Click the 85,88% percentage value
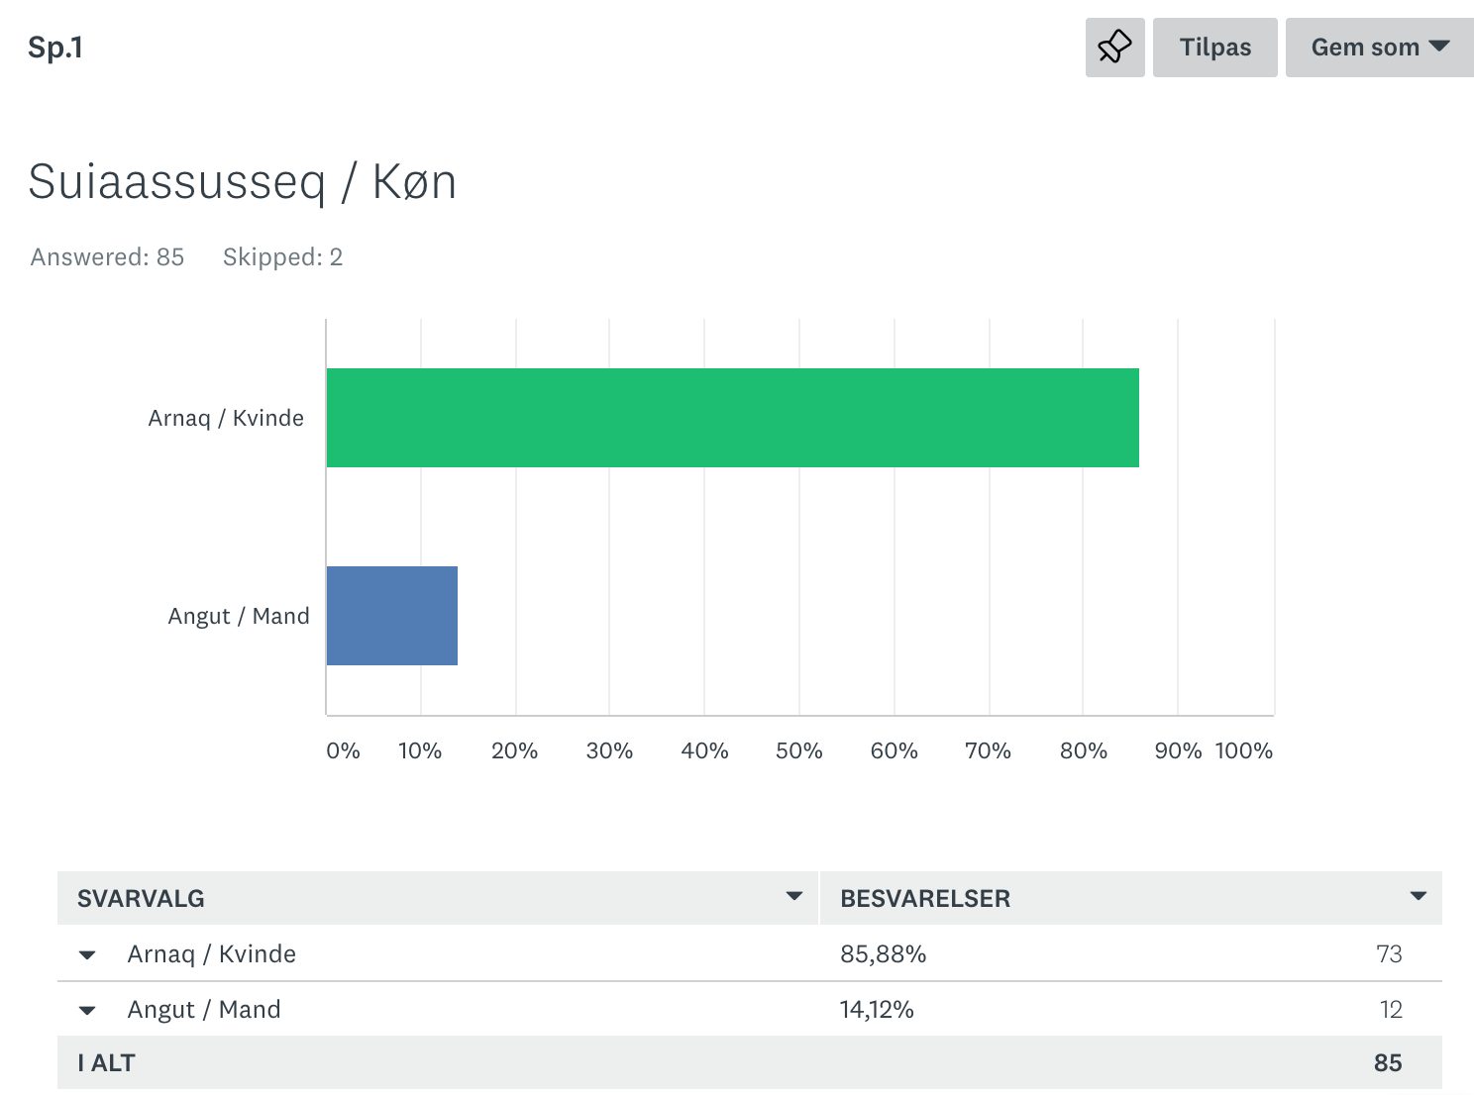Screen dimensions: 1474x1095 883,954
